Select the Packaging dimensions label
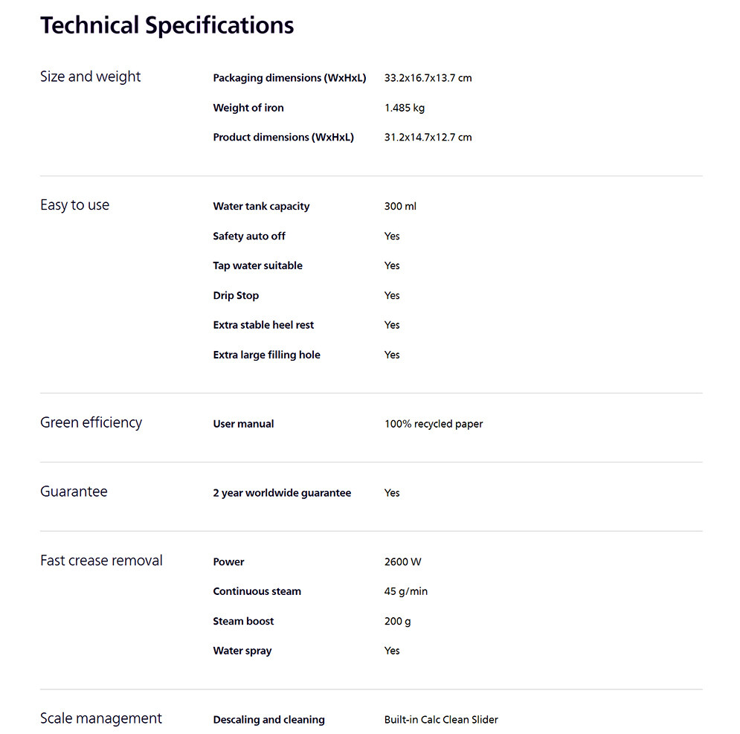 pyautogui.click(x=289, y=78)
